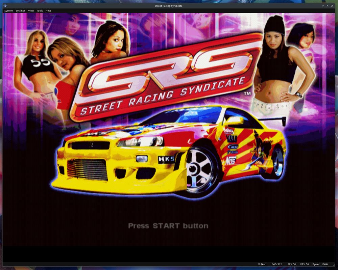Click the 'Press START button' prompt
The image size is (338, 270).
pyautogui.click(x=168, y=226)
